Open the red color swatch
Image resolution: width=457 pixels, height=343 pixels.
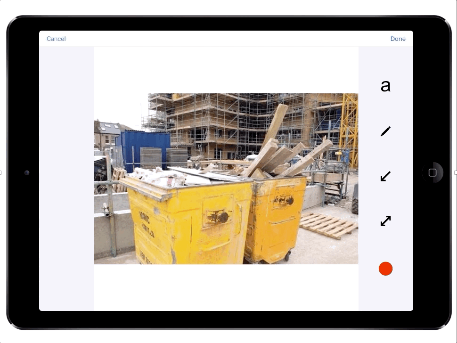[x=385, y=269]
